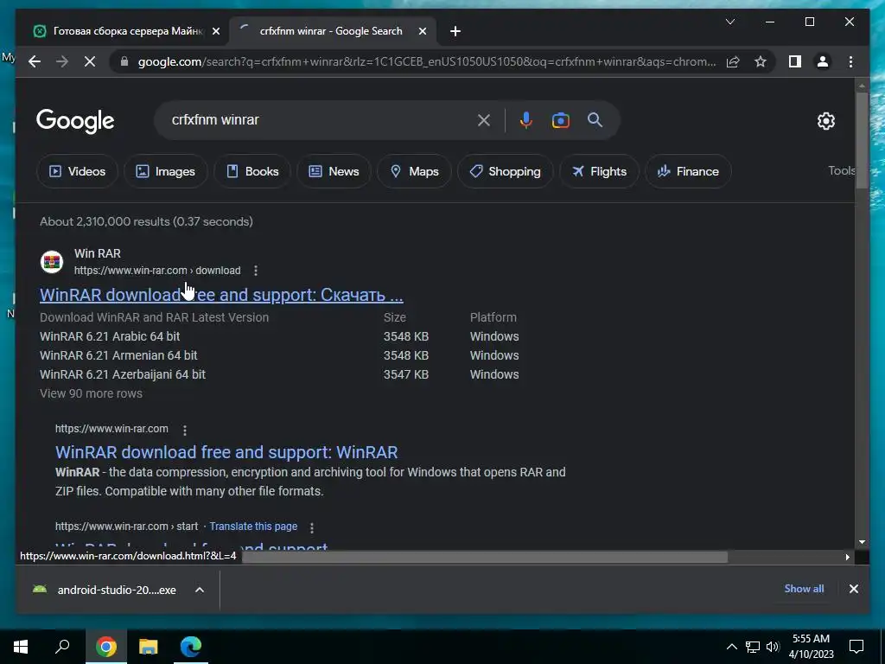Screen dimensions: 885x664
Task: Click the WinRAR 6.21 Arabic 64 bit row
Action: (279, 336)
